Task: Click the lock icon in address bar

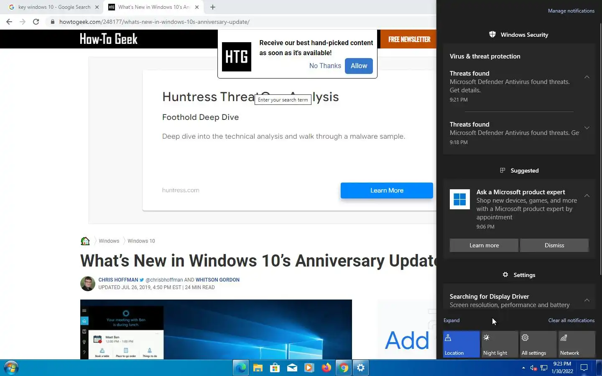Action: point(52,22)
